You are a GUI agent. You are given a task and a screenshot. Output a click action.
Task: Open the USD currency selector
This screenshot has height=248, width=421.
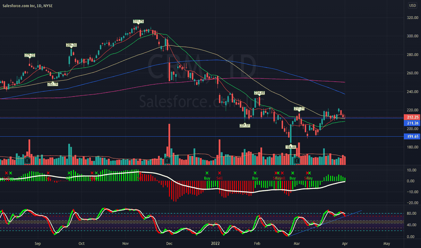pyautogui.click(x=412, y=5)
